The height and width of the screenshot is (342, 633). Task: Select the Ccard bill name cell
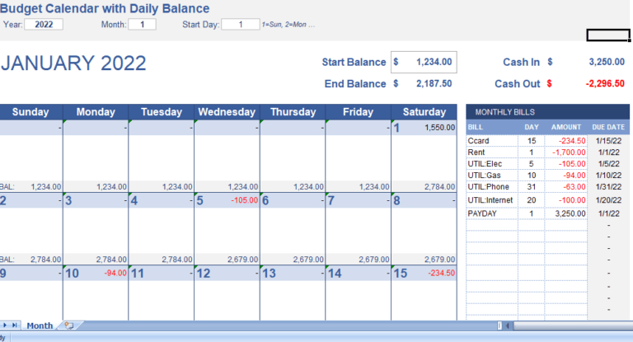(492, 141)
